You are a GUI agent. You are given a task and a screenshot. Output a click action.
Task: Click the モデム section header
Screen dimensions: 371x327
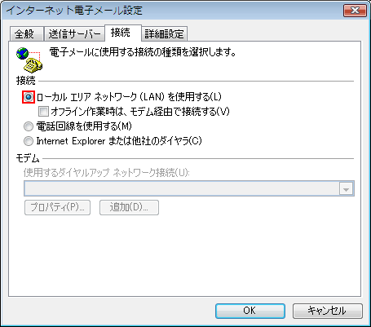coord(28,158)
